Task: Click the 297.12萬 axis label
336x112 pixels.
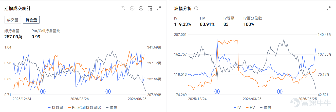Action: (x=154, y=63)
